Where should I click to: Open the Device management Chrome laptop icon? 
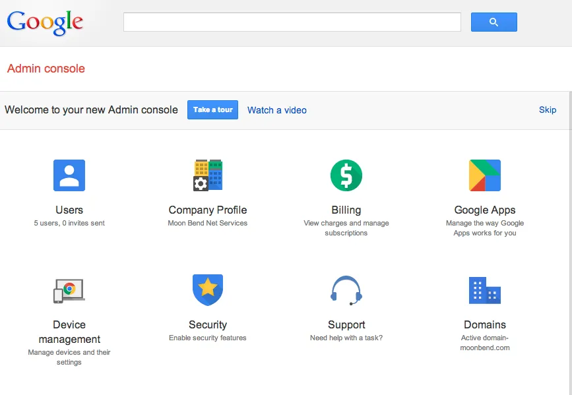point(69,291)
